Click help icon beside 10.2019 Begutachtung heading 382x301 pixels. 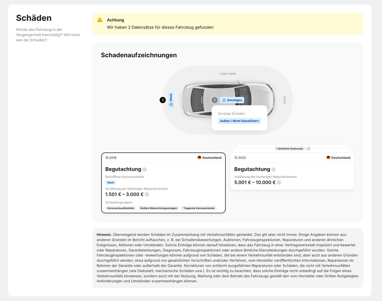(x=145, y=169)
